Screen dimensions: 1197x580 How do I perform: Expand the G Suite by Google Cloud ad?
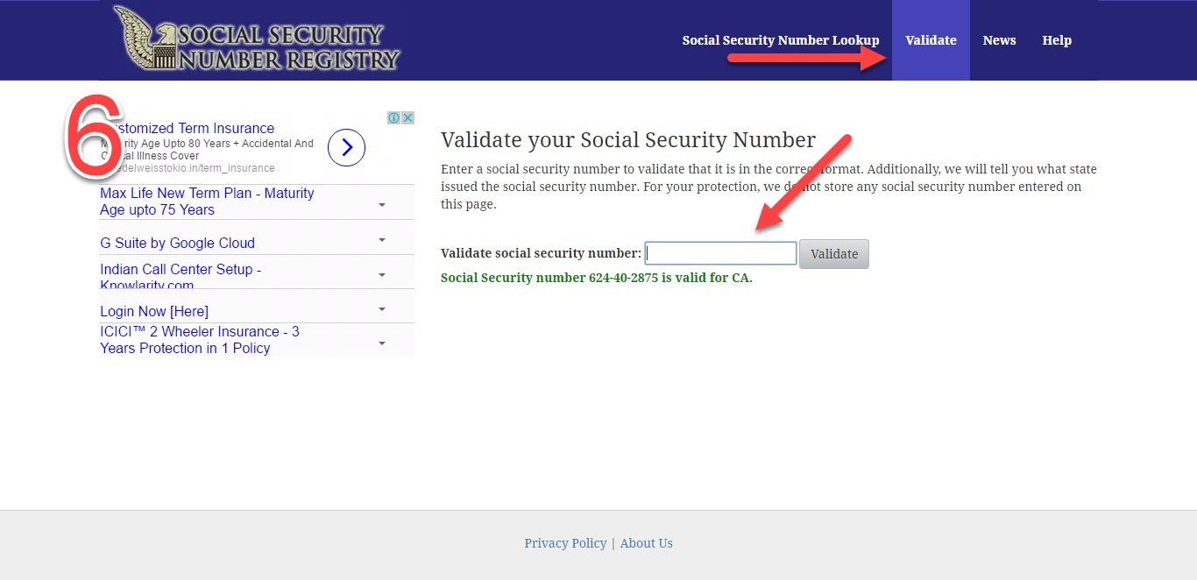382,240
